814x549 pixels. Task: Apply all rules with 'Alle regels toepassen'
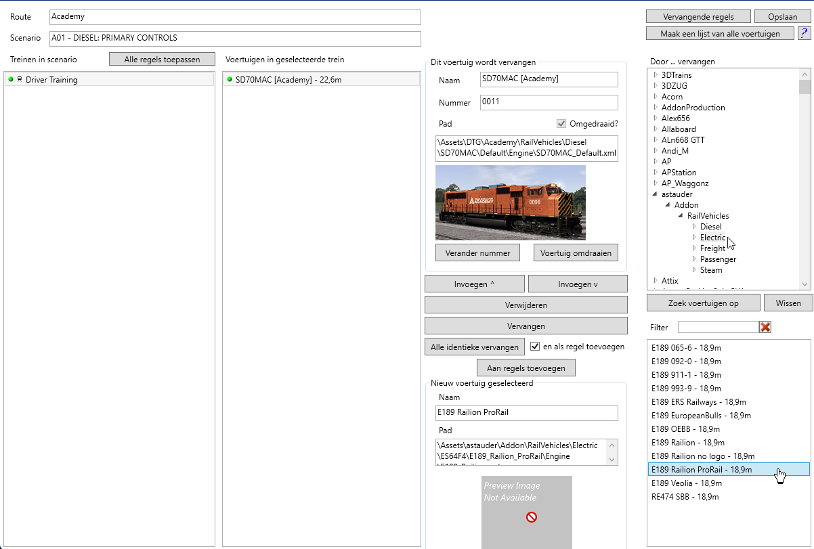pyautogui.click(x=162, y=60)
